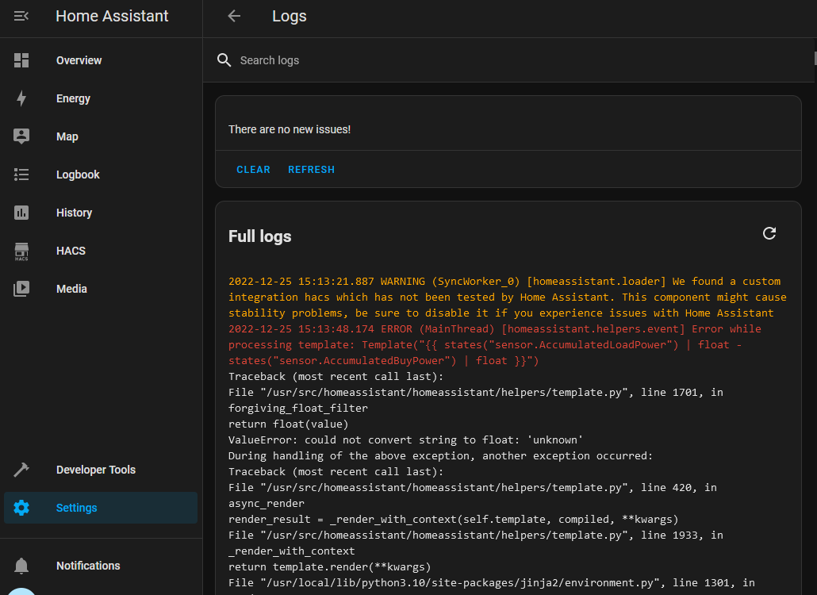The image size is (817, 595).
Task: Open the Logbook list icon
Action: [x=21, y=175]
